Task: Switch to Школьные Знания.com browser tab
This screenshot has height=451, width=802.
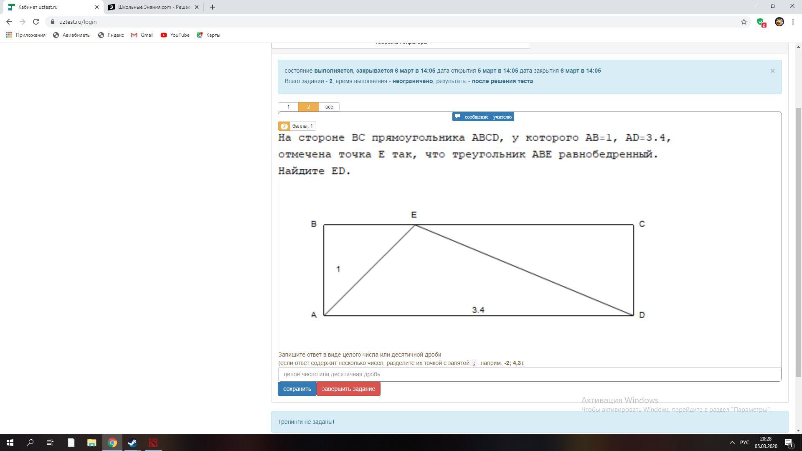Action: point(153,7)
